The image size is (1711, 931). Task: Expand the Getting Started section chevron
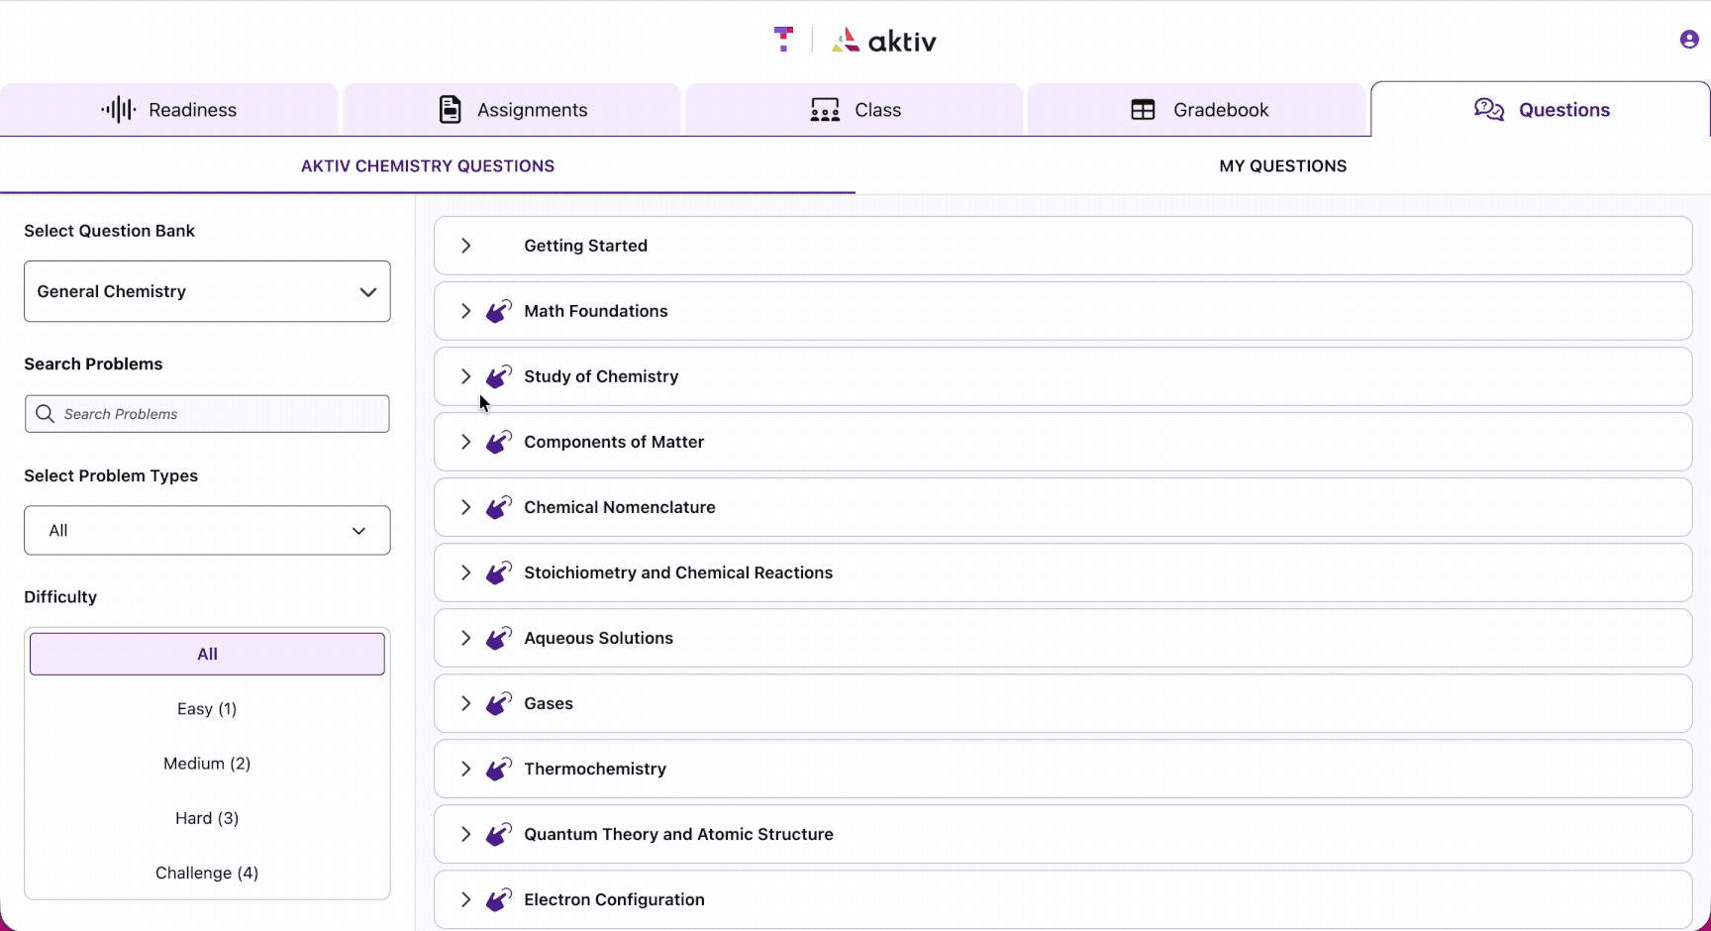[465, 246]
